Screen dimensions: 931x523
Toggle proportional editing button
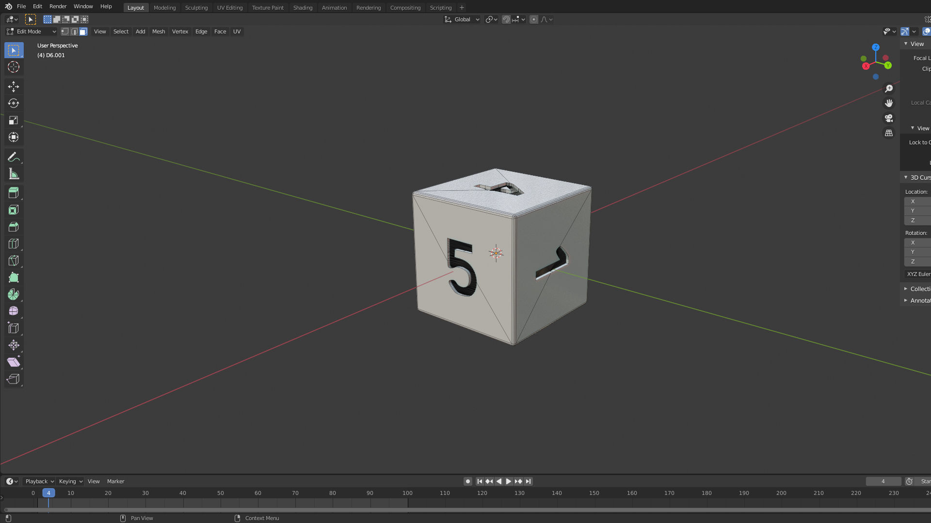tap(534, 19)
